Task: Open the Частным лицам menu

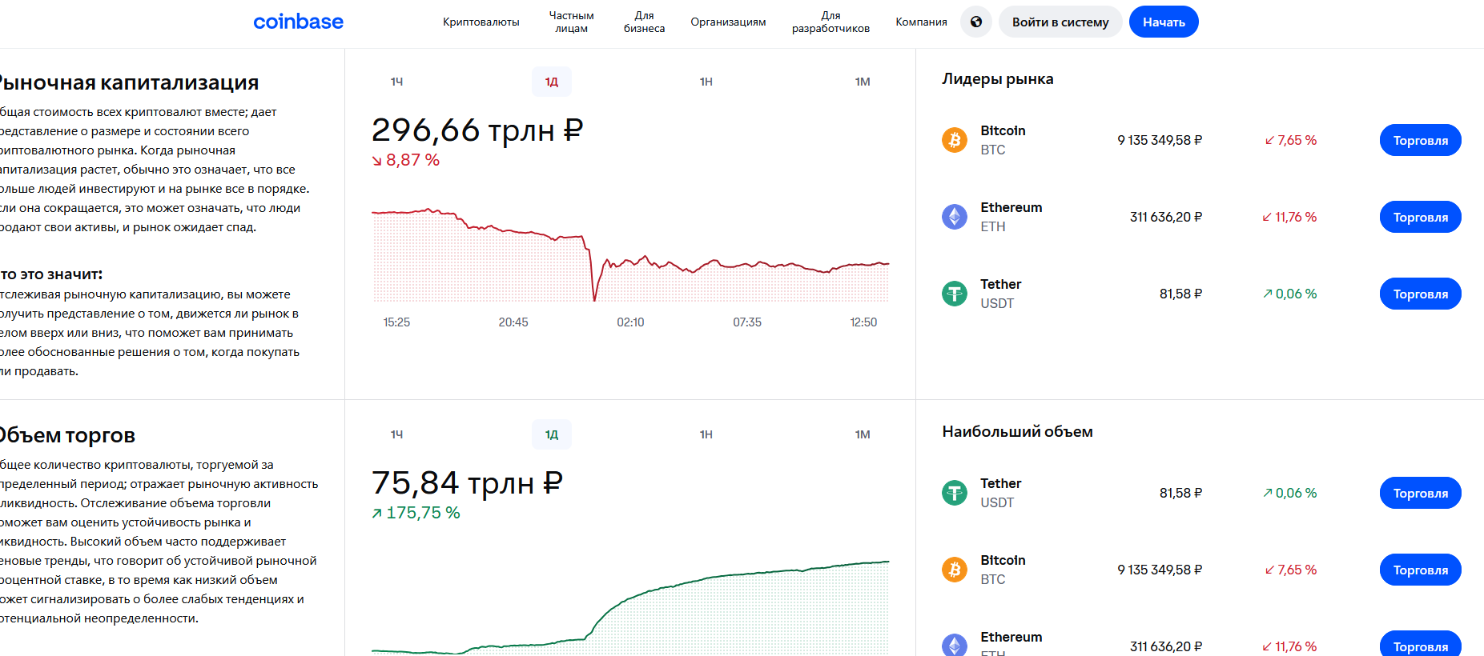Action: tap(572, 22)
